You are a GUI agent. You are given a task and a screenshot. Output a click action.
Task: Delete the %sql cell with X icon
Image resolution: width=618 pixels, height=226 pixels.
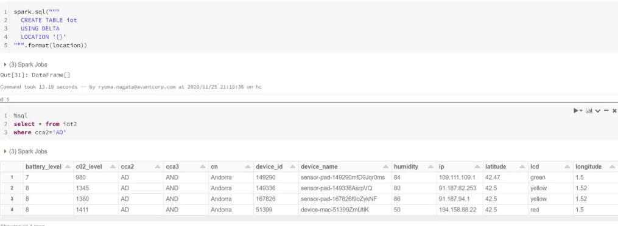click(614, 111)
